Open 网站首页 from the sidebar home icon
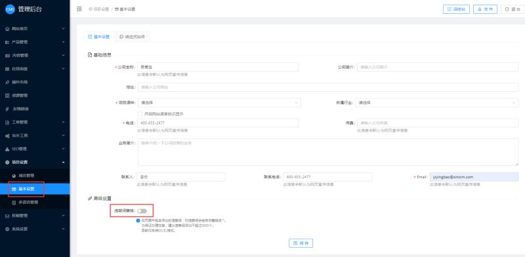The width and height of the screenshot is (525, 257). tap(7, 29)
